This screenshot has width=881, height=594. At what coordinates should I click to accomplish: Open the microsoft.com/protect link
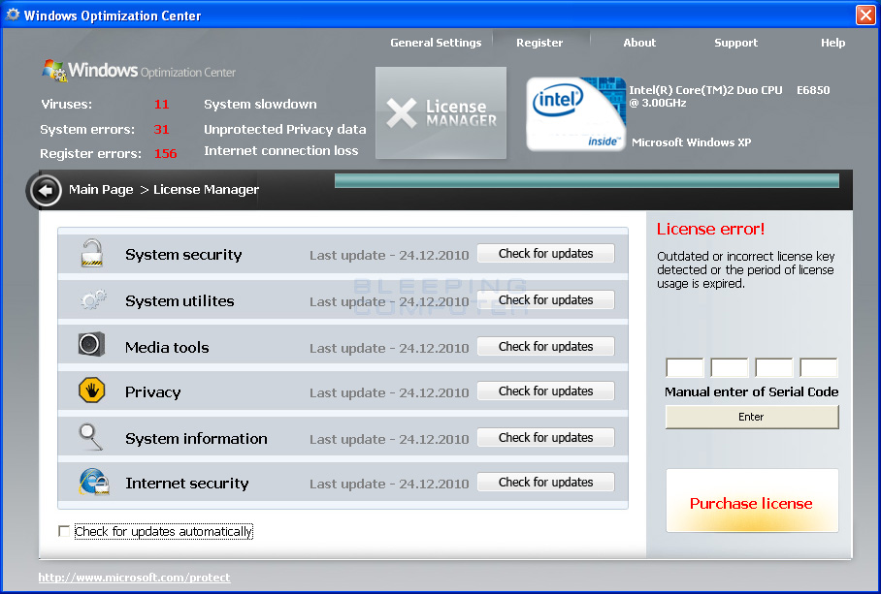134,577
